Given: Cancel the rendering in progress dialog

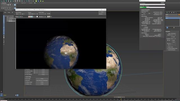Looking at the screenshot, I should (x=163, y=3).
